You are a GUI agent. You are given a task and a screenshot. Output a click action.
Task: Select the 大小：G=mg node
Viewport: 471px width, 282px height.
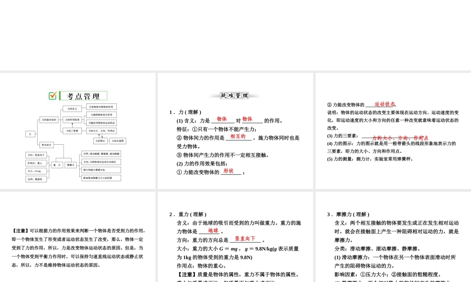click(x=36, y=171)
